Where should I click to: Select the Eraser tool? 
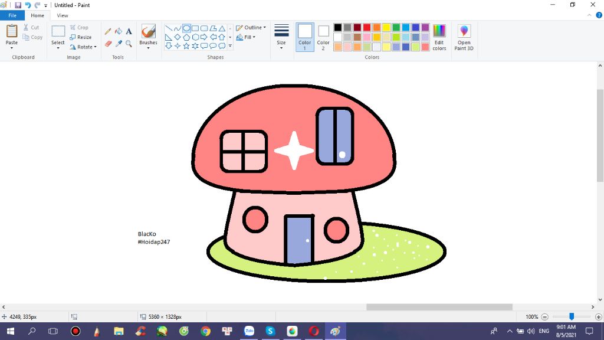click(108, 44)
